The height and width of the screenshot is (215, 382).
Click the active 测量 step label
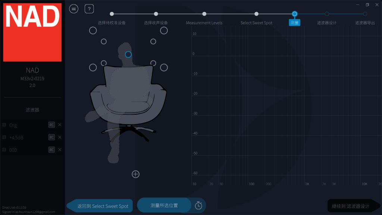[x=294, y=23]
